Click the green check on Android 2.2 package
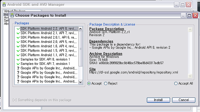This screenshot has width=200, height=112. point(18,29)
